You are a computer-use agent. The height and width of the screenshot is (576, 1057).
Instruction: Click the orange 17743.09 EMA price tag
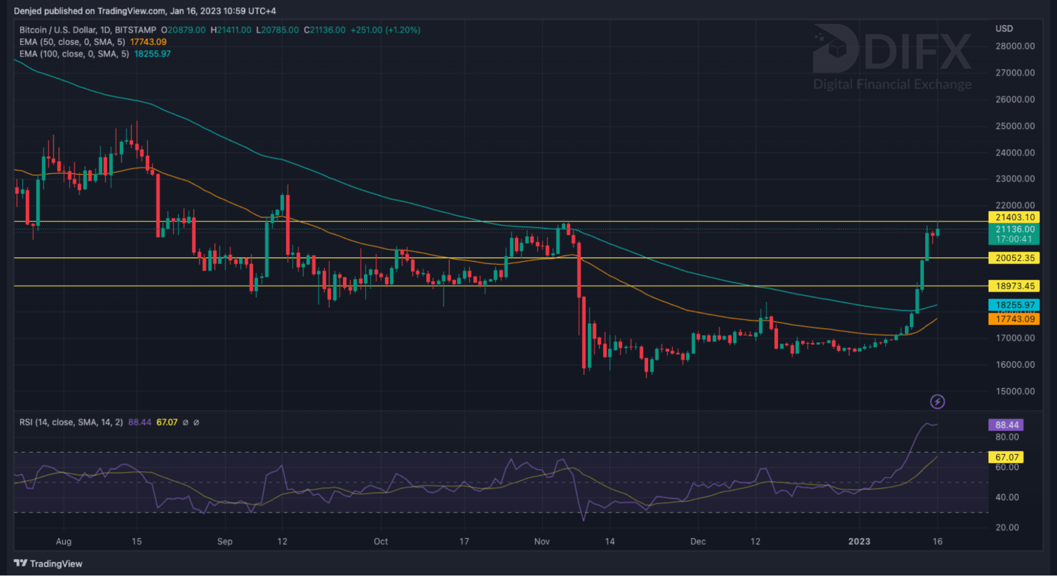[x=1014, y=319]
